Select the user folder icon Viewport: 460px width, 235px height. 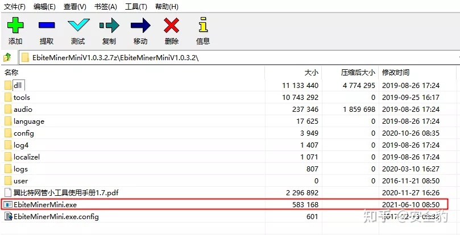click(x=8, y=181)
